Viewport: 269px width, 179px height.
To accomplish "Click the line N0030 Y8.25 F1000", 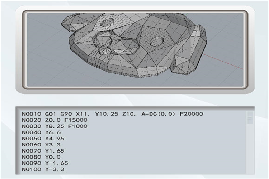I will point(55,126).
